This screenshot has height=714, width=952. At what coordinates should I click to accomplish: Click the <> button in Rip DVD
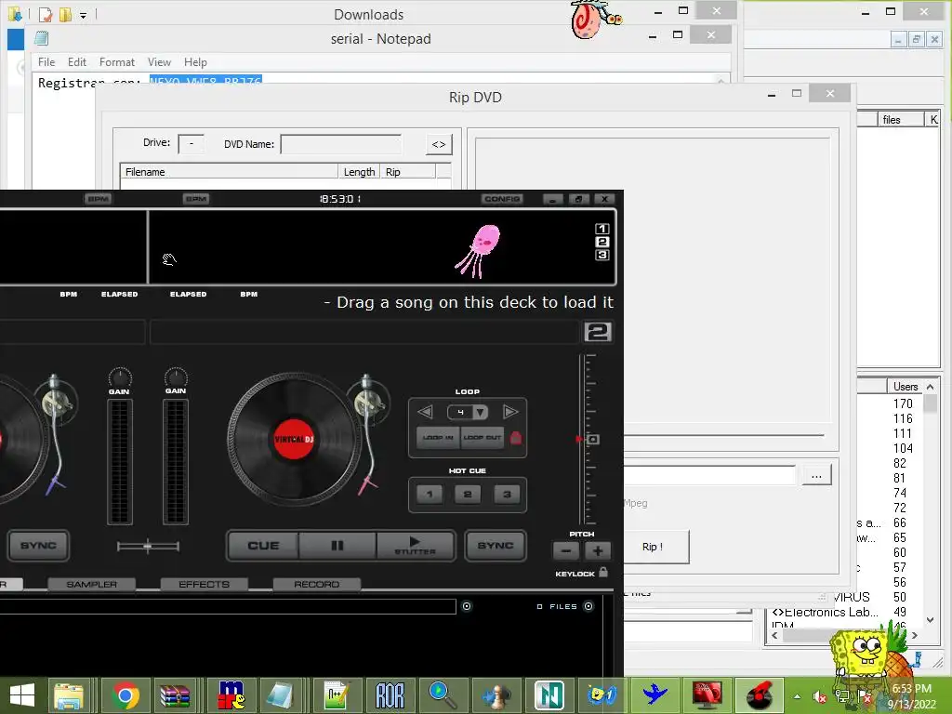[439, 144]
